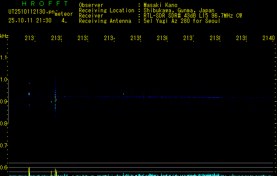Click the gray vertical range bar beside frequency axis
Image resolution: width=277 pixels, height=176 pixels.
coord(8,102)
